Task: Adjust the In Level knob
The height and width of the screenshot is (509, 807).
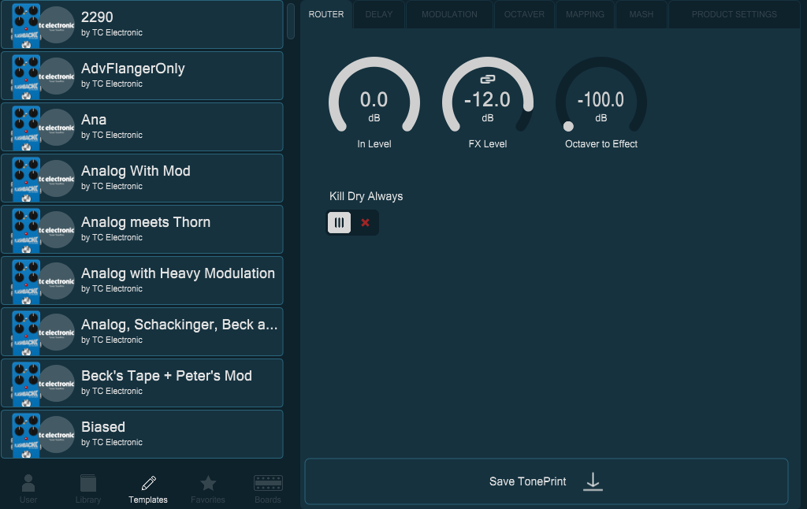Action: click(x=374, y=95)
